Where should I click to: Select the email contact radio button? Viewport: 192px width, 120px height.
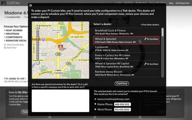(x=95, y=99)
